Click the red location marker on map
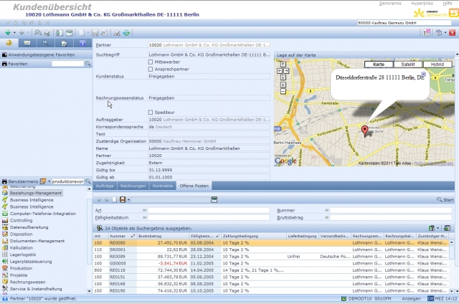 click(364, 130)
